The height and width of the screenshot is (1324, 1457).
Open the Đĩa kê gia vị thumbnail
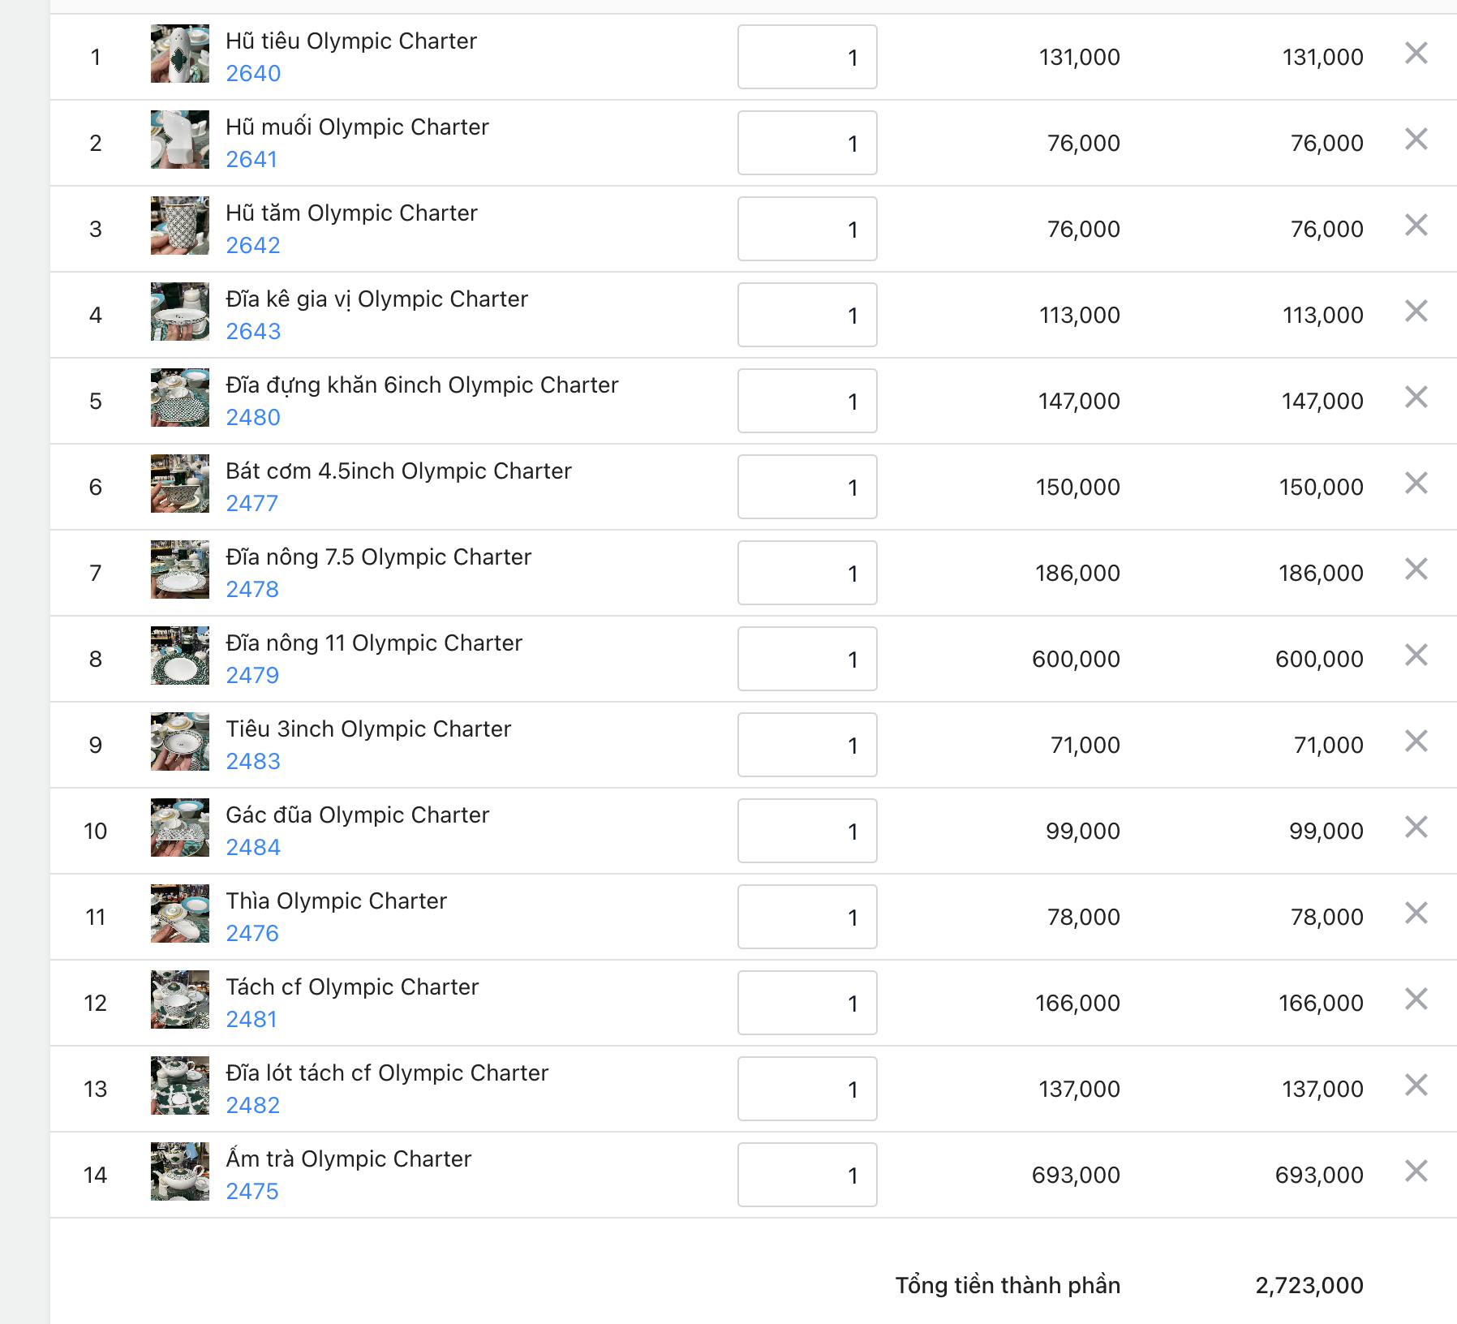coord(180,312)
